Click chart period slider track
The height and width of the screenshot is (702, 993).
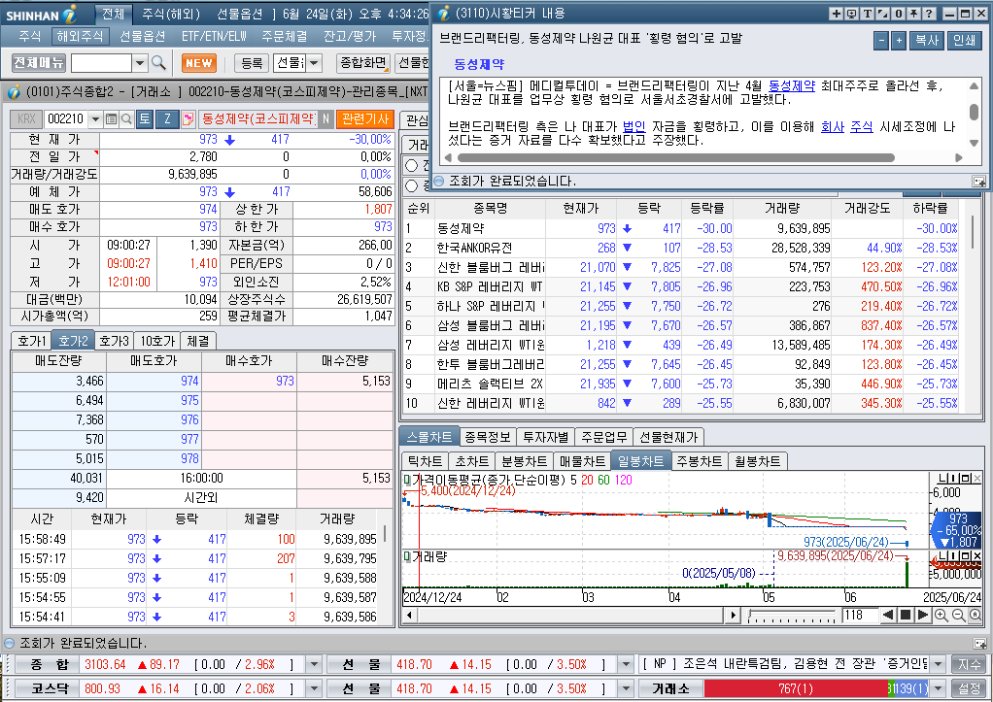click(792, 616)
